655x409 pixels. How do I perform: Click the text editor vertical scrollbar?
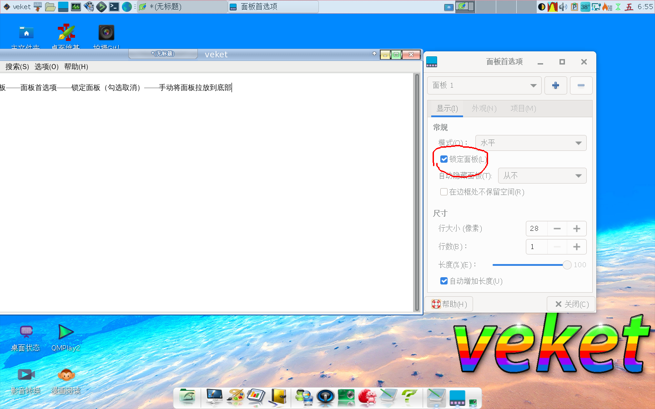(x=417, y=192)
